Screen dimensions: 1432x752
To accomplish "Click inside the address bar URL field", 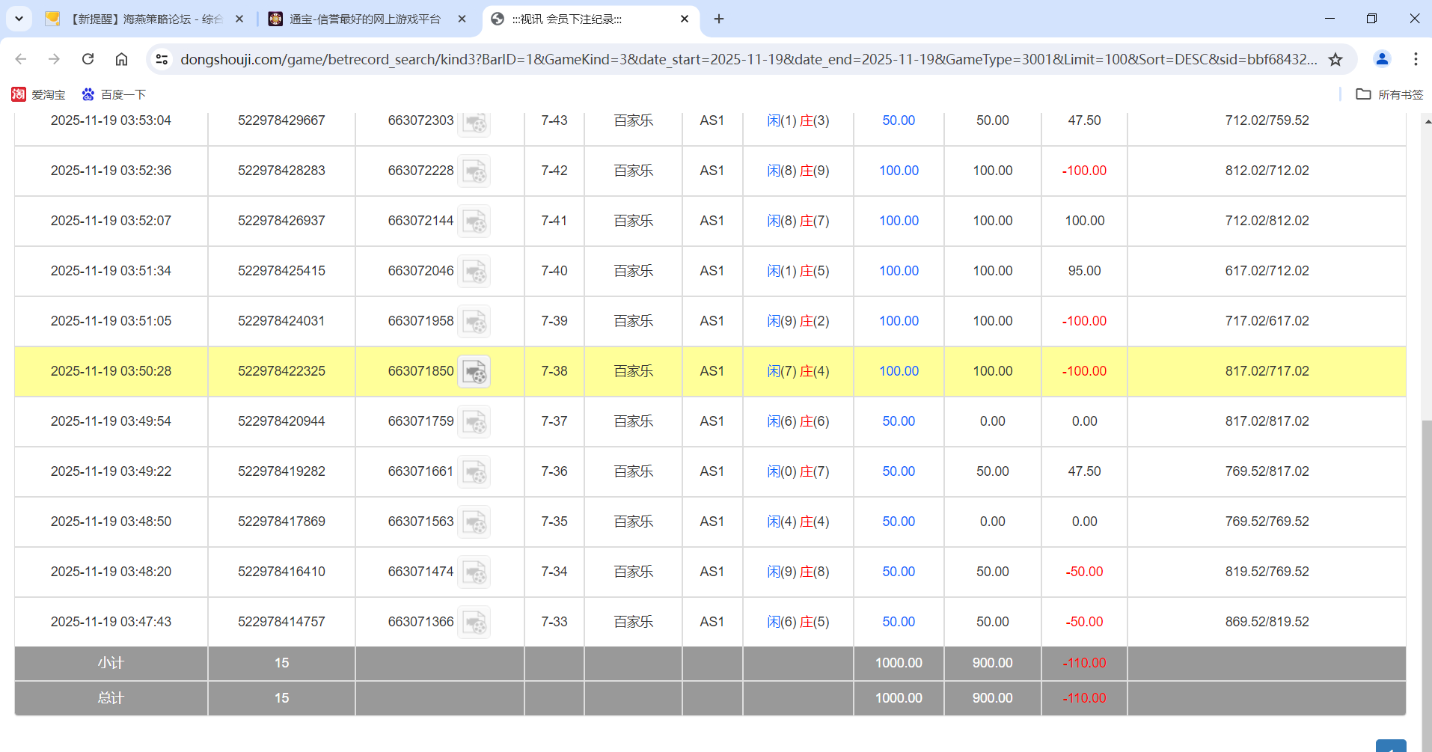I will [x=673, y=59].
